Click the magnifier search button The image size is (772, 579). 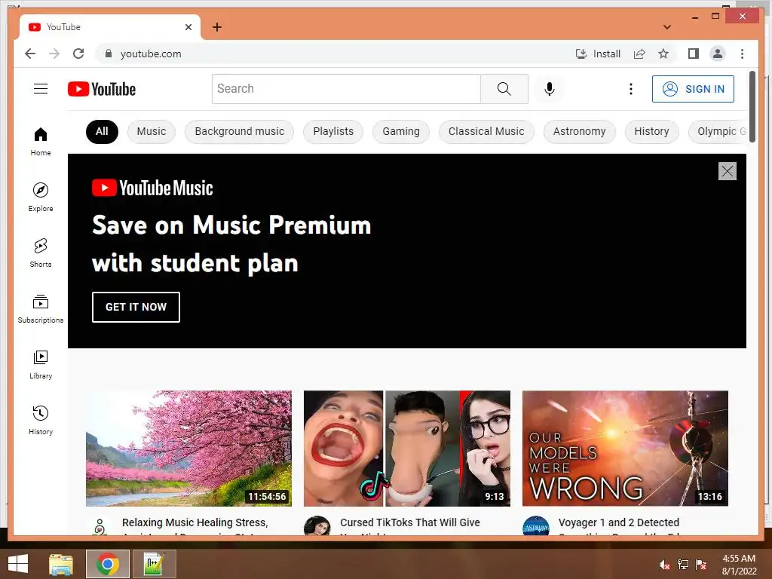pos(504,89)
